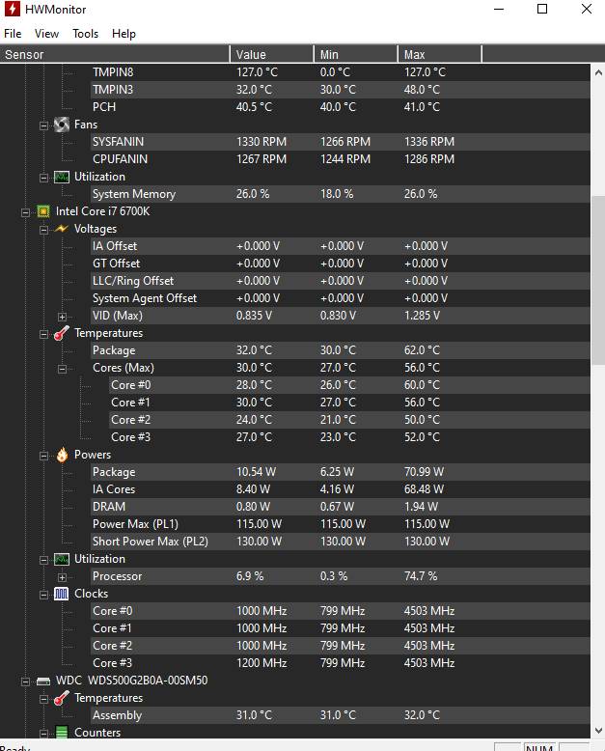The width and height of the screenshot is (605, 751).
Task: Click the scrollbar down arrow
Action: 598,731
